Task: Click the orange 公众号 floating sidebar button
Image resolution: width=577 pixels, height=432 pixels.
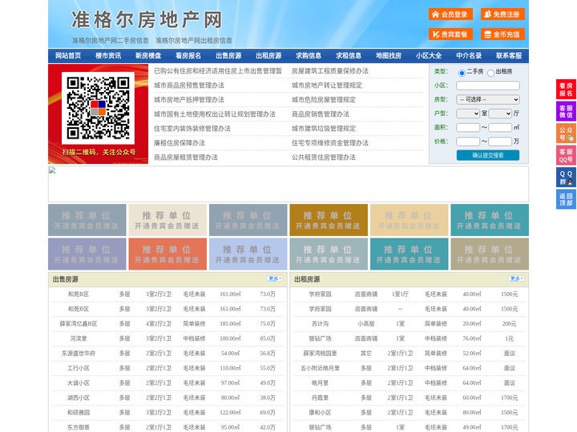Action: [x=566, y=134]
